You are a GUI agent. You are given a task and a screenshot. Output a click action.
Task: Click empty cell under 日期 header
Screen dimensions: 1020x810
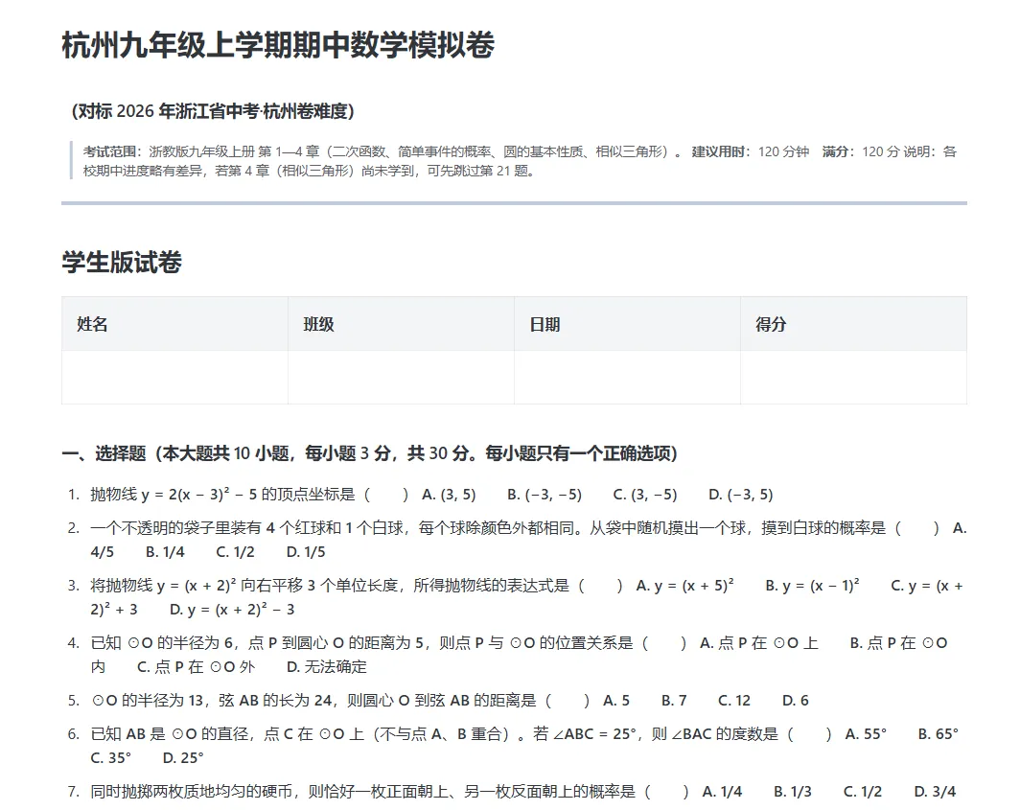[627, 378]
